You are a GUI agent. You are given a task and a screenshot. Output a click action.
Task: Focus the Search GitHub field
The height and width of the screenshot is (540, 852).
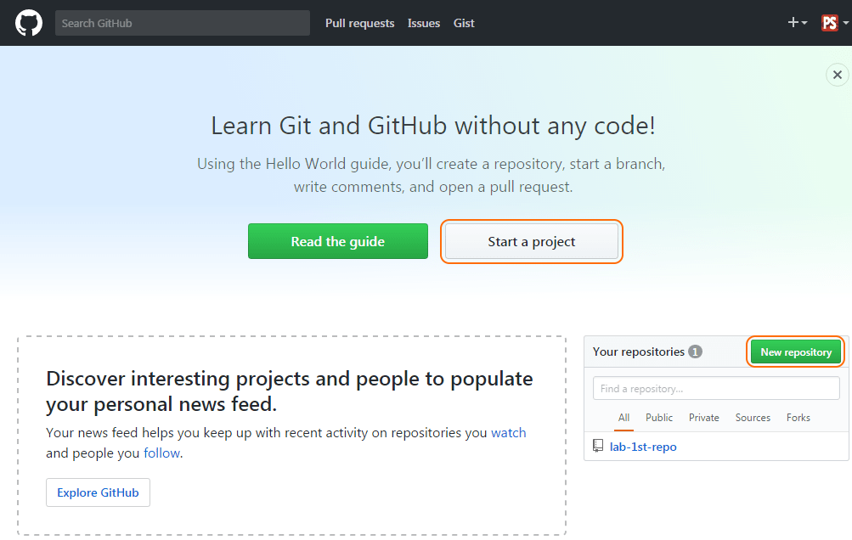183,23
